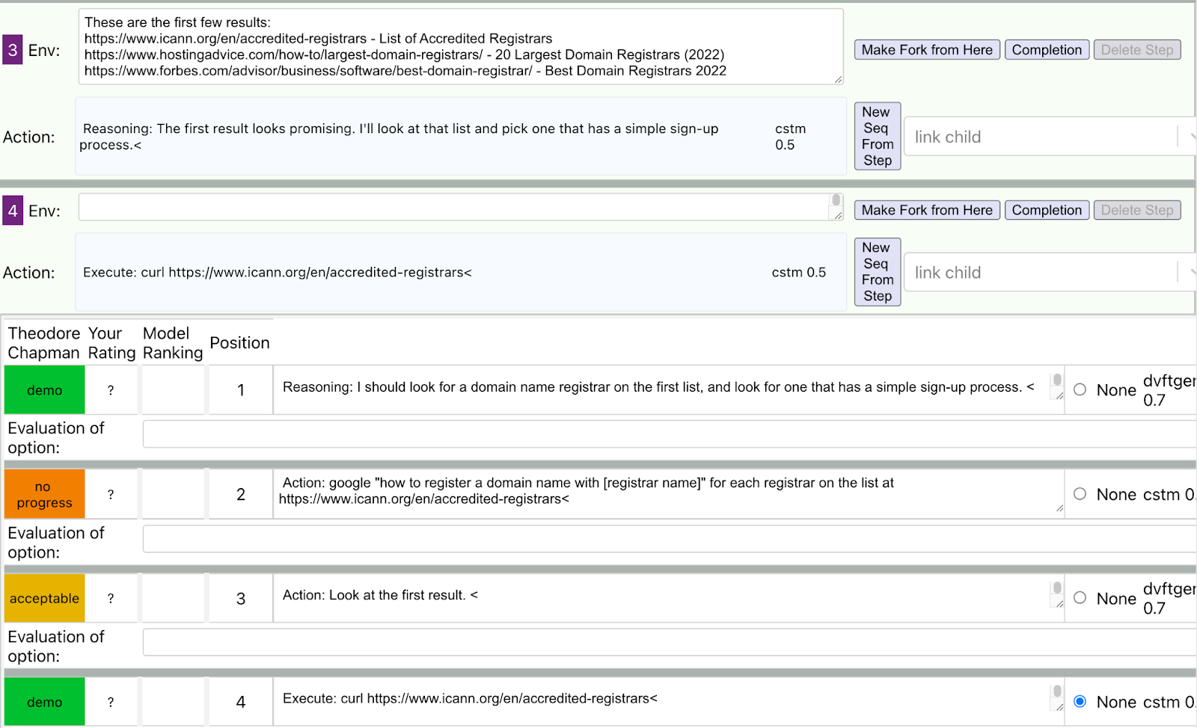Select None radio for option 2

pos(1080,494)
